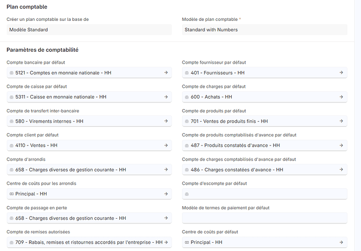Open the arrow of the Compte d'arrondis field

[x=166, y=170]
